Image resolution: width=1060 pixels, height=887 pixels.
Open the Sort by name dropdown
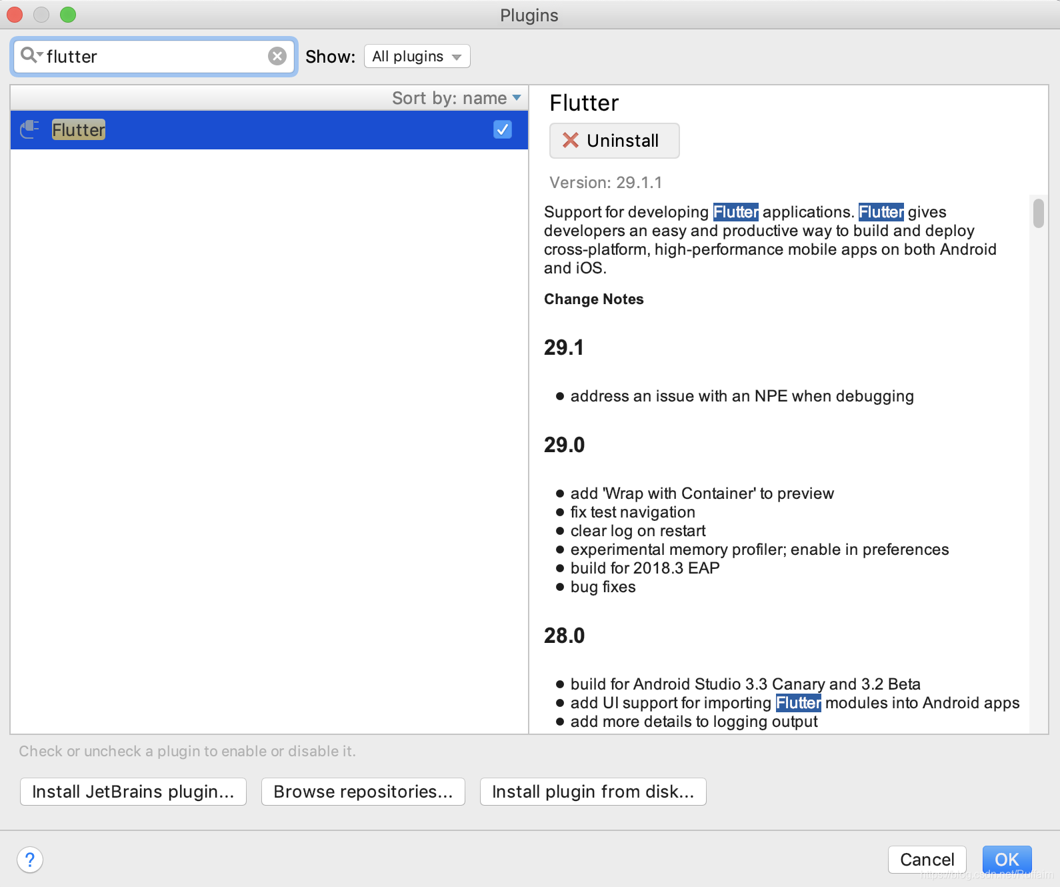[x=457, y=98]
